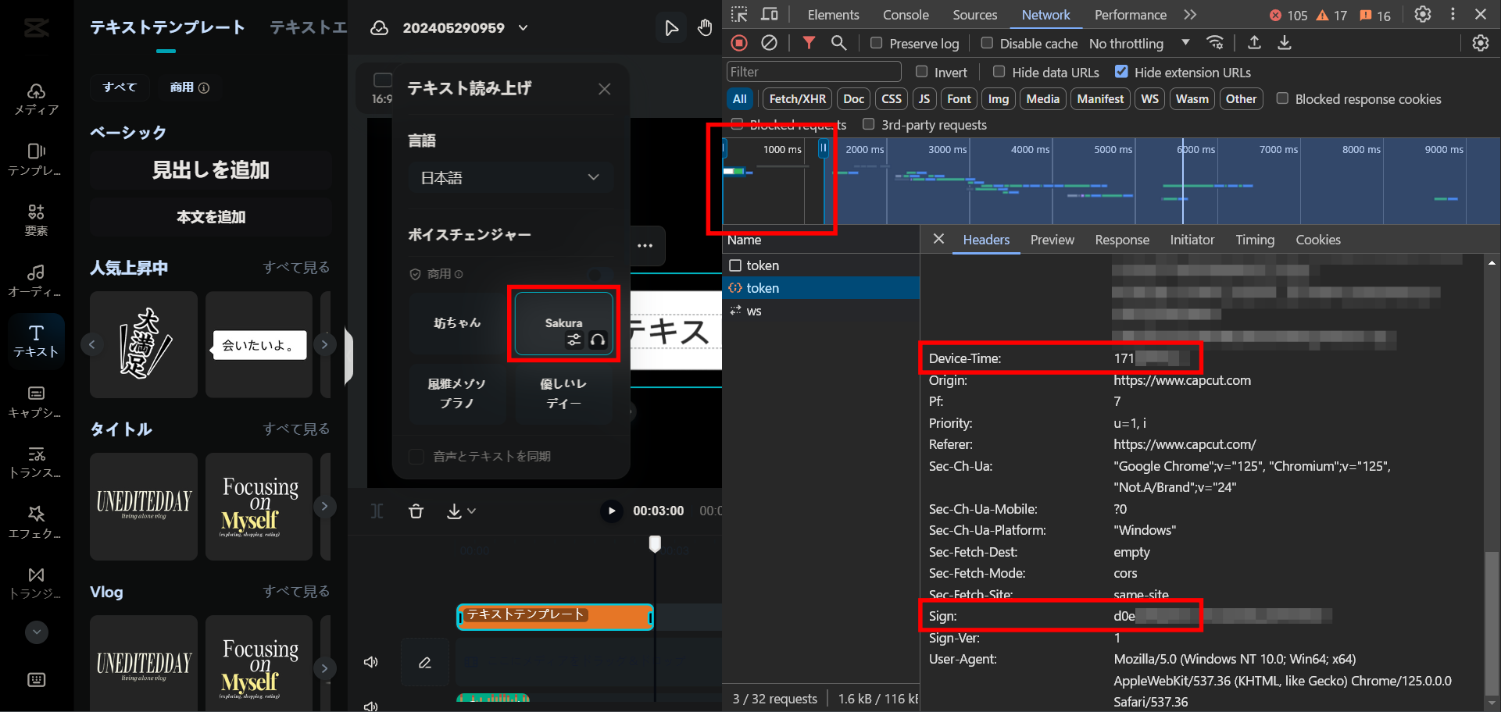The width and height of the screenshot is (1501, 712).
Task: Click the keyboard shortcuts icon in sidebar
Action: tap(36, 680)
